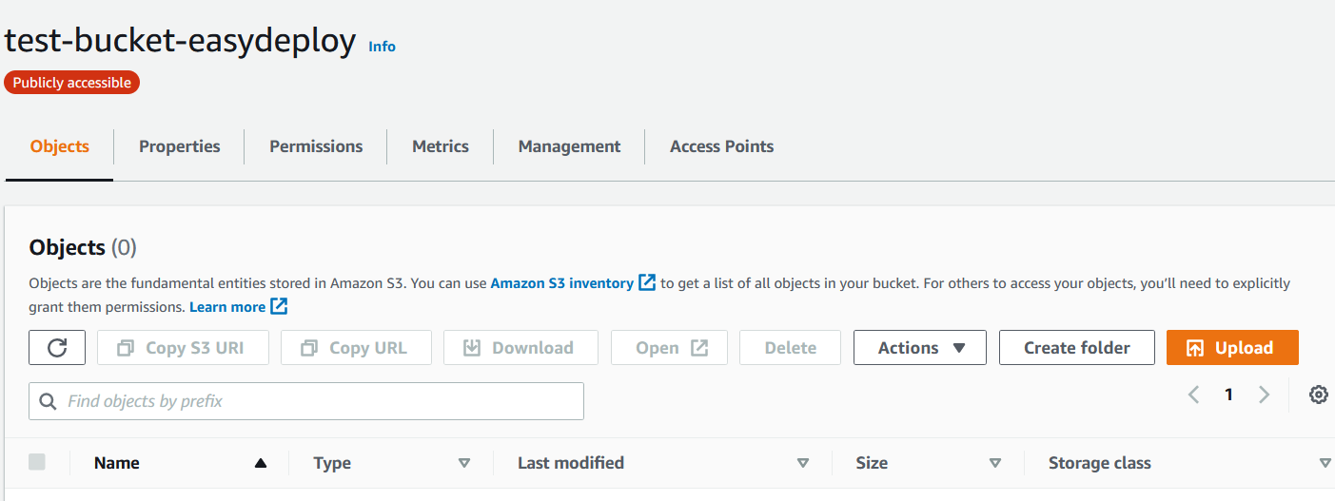
Task: Switch to the Properties tab
Action: tap(179, 146)
